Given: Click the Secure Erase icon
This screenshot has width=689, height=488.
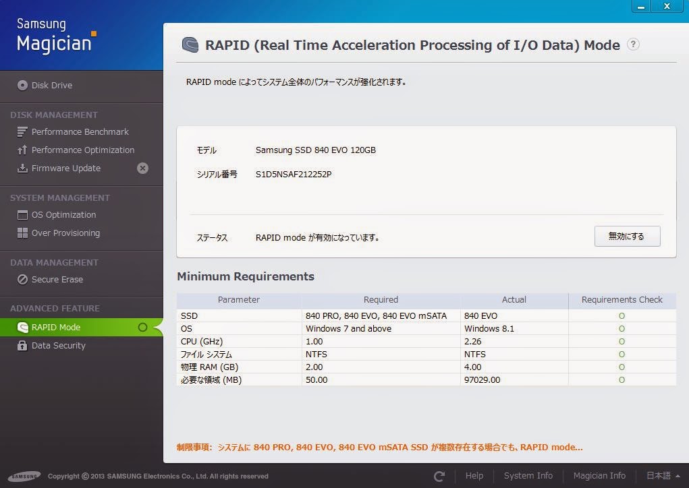Looking at the screenshot, I should [x=22, y=280].
